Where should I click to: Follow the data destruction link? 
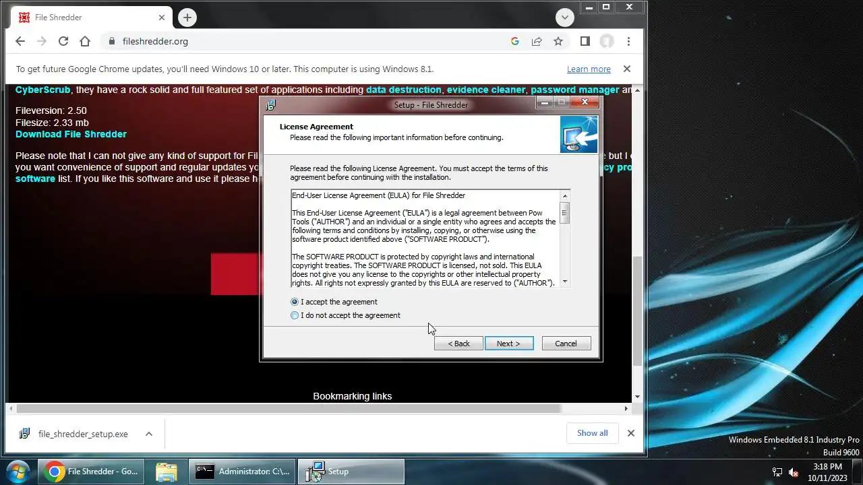(x=403, y=90)
